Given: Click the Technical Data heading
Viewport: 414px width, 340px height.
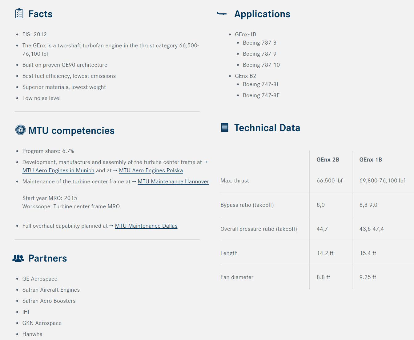Looking at the screenshot, I should [x=267, y=128].
